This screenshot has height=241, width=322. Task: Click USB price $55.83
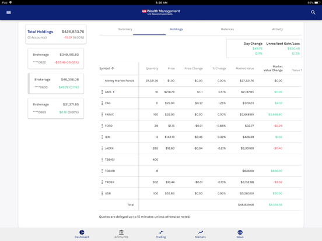(170, 193)
